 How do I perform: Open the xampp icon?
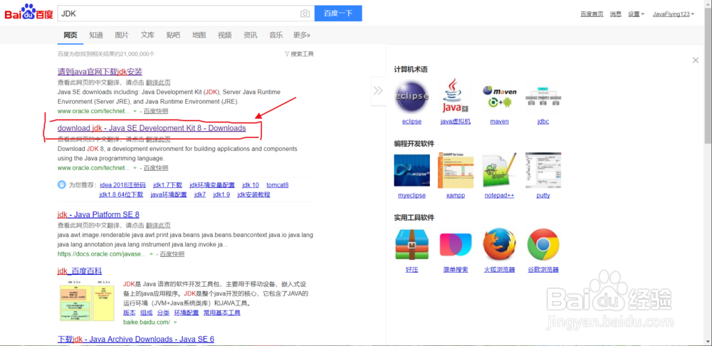(x=456, y=170)
